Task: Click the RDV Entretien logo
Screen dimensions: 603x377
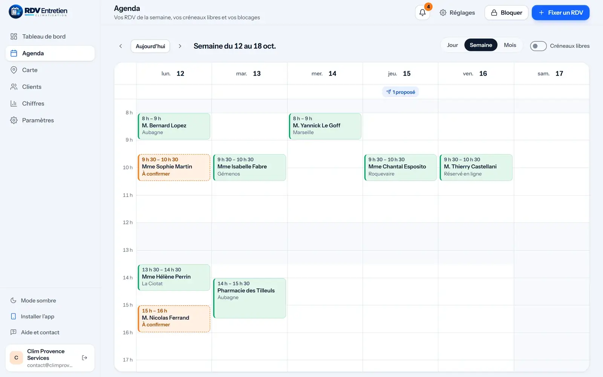Action: [x=38, y=12]
